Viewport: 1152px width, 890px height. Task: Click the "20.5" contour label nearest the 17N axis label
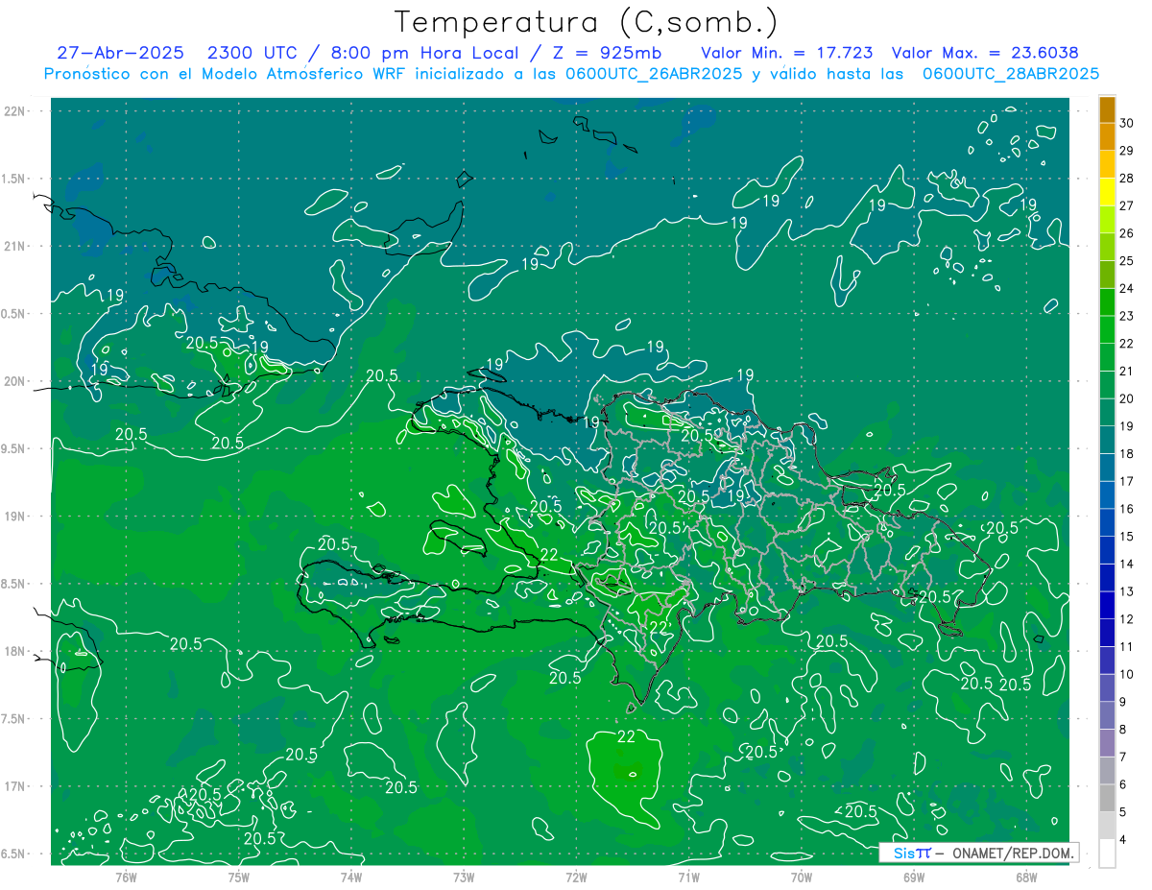[x=204, y=794]
